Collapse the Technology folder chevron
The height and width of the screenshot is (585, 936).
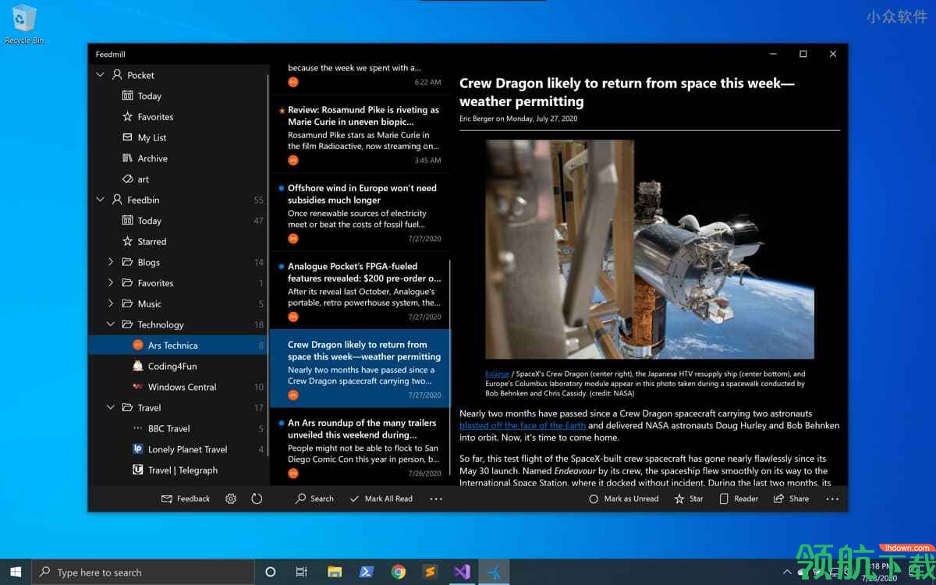tap(111, 324)
